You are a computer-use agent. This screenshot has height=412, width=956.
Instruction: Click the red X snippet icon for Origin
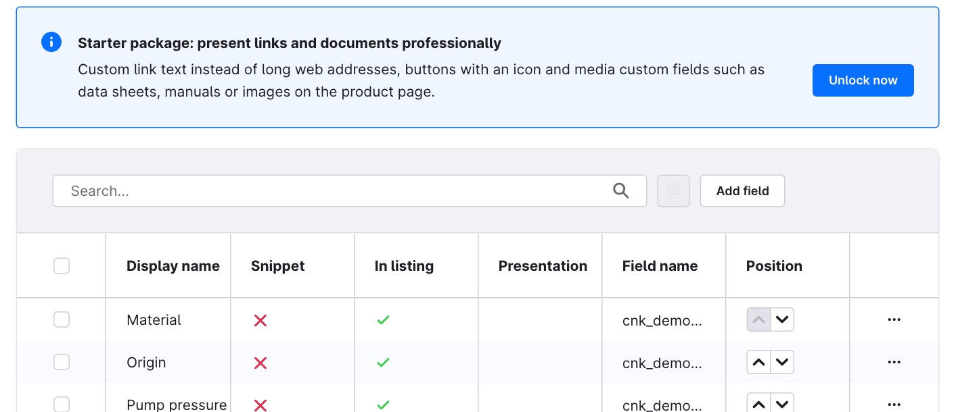(x=260, y=363)
